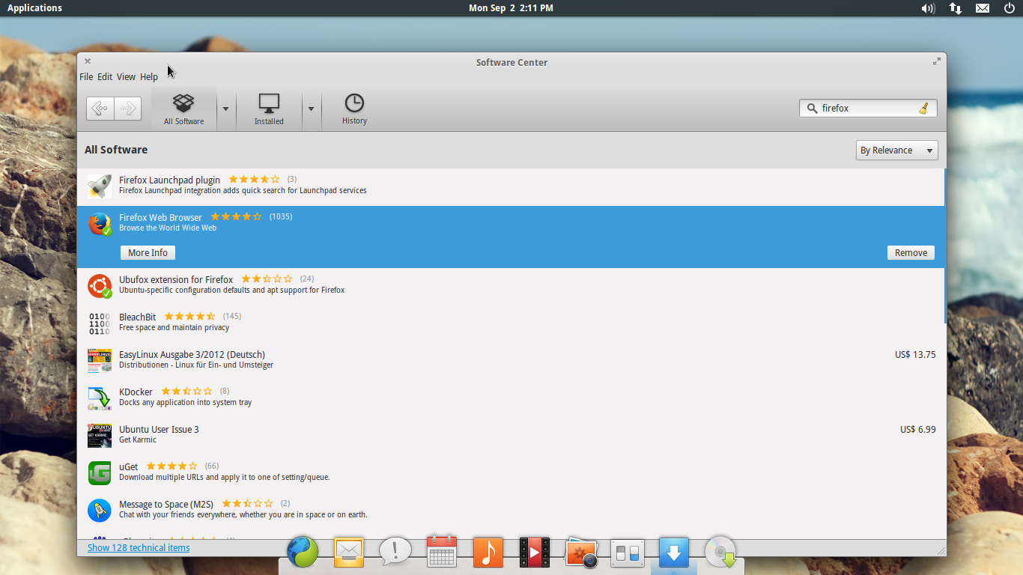Viewport: 1023px width, 575px height.
Task: Open the By Relevance sort dropdown
Action: pos(896,150)
